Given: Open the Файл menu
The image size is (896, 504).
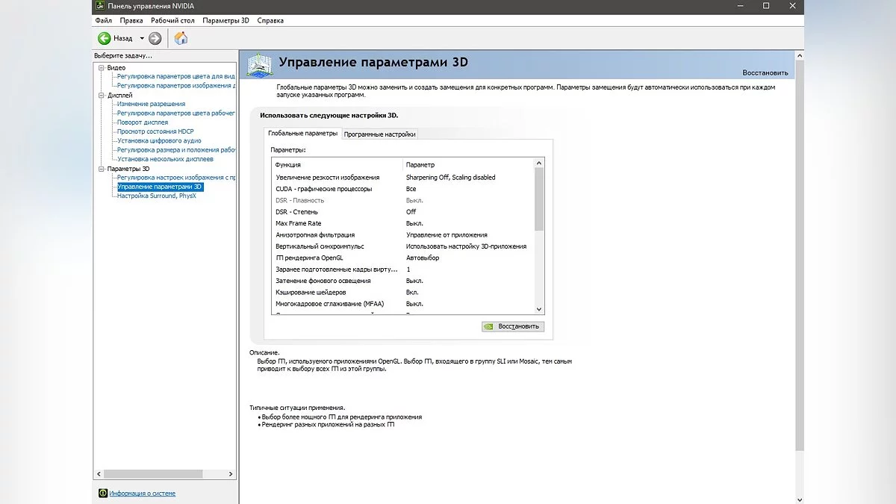Looking at the screenshot, I should pos(103,21).
